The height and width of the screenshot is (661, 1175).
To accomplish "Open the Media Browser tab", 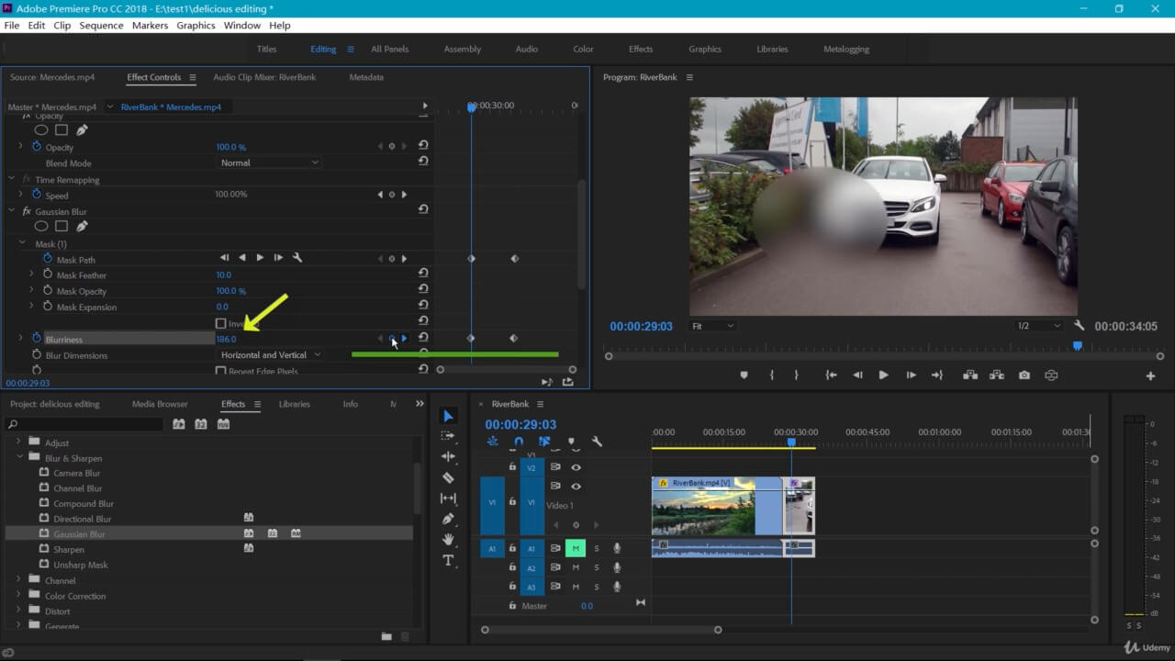I will point(160,404).
